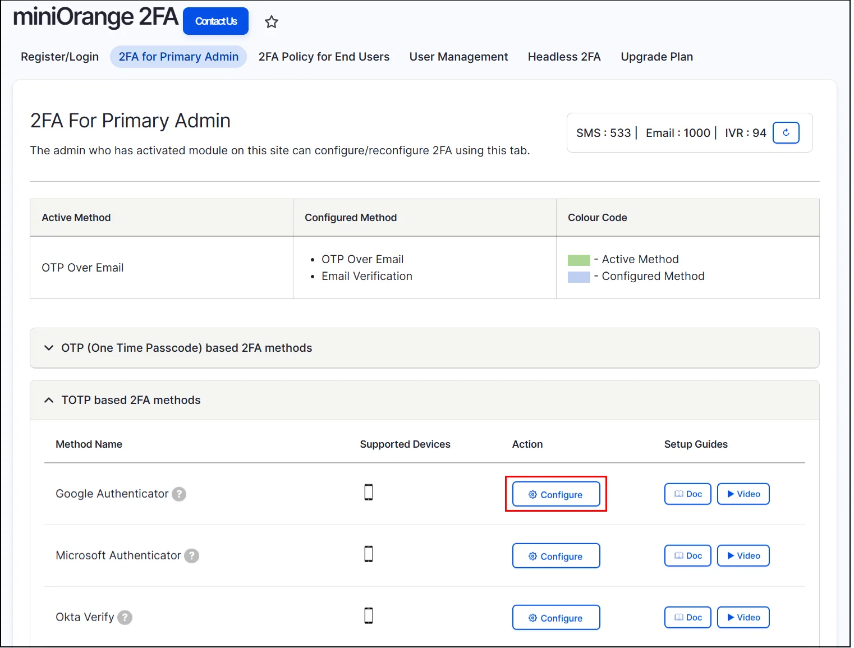Play the Okta Verify Video guide
854x648 pixels.
[743, 618]
